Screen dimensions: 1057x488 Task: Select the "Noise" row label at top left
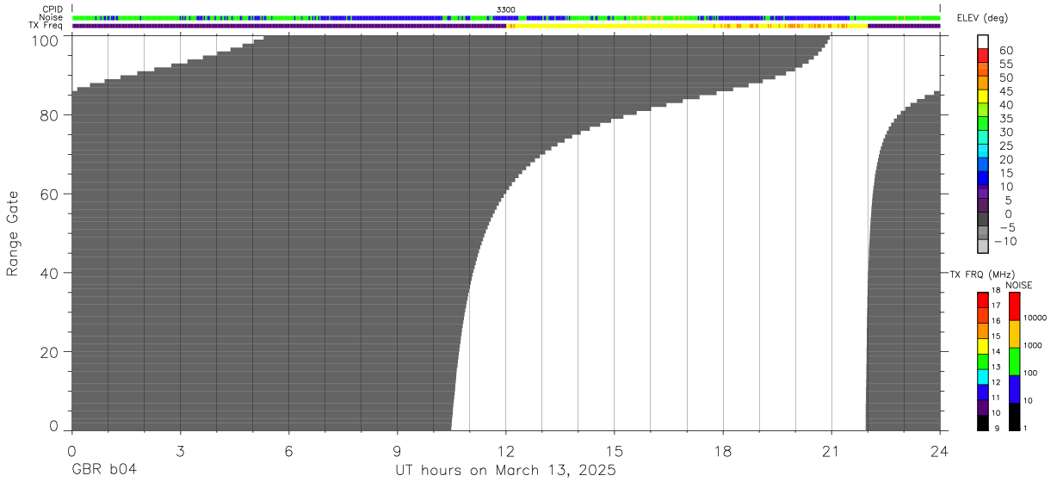click(x=52, y=17)
